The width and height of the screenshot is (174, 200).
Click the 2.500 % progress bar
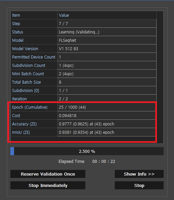tap(87, 151)
